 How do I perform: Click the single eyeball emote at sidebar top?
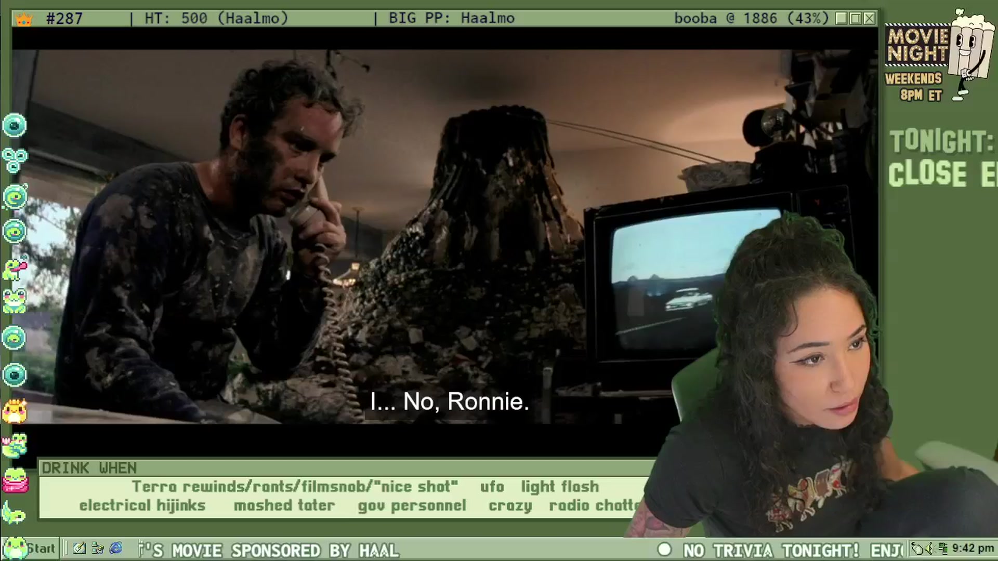(14, 125)
